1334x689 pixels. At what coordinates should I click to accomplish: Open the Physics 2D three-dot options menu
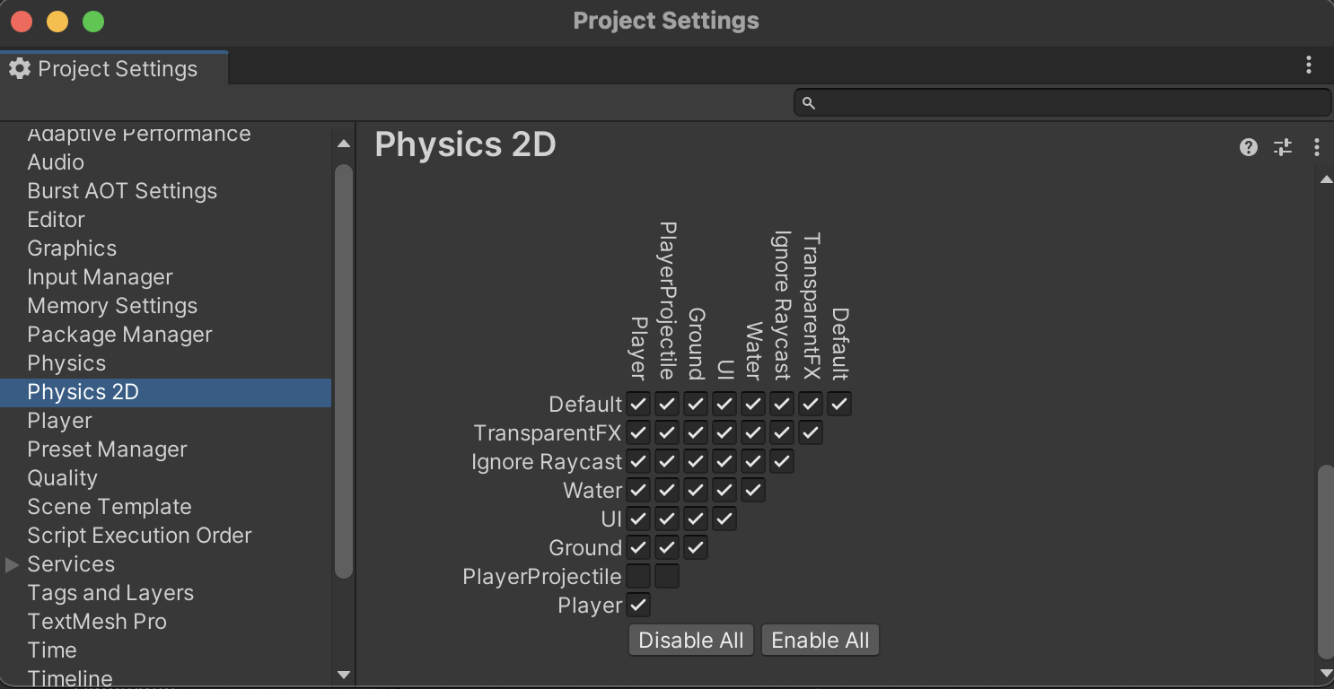[1316, 147]
